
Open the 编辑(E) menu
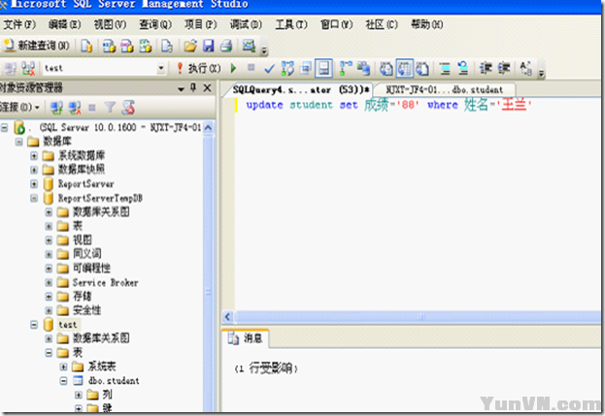64,24
